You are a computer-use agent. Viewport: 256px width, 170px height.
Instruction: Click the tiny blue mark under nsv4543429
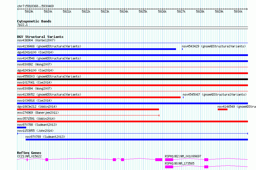tap(182, 49)
